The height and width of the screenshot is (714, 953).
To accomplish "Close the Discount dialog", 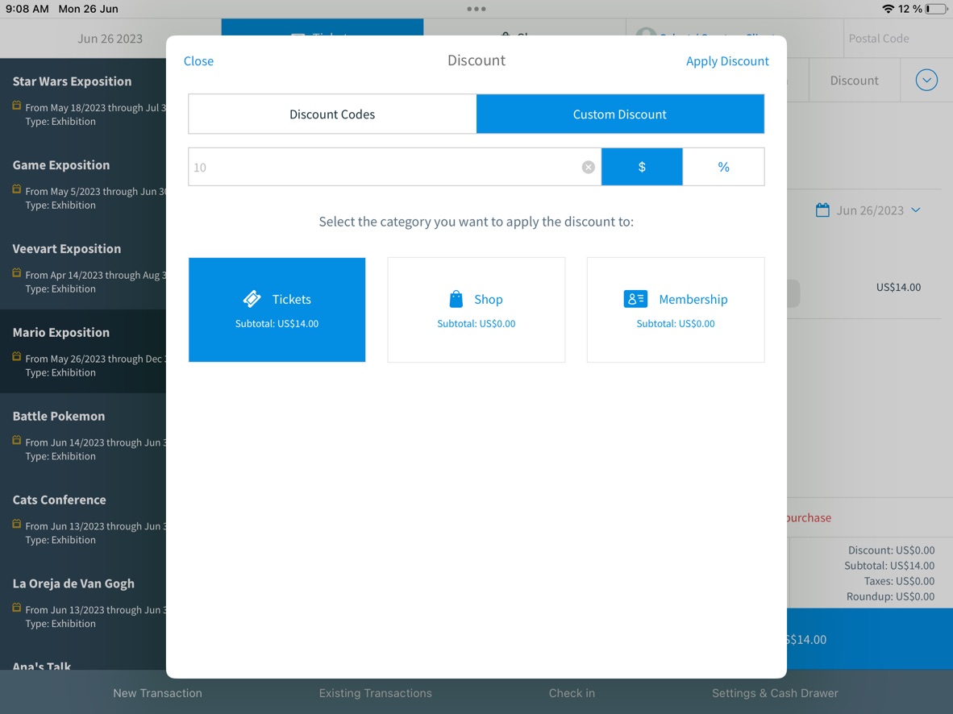I will click(x=198, y=60).
